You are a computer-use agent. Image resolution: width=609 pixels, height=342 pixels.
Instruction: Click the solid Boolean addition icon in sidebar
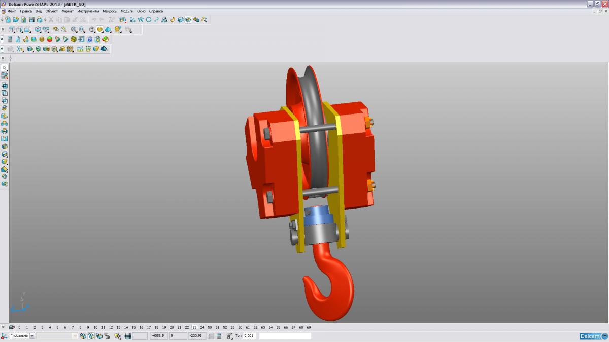[x=5, y=85]
